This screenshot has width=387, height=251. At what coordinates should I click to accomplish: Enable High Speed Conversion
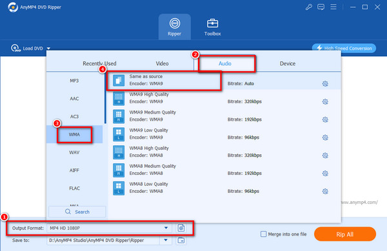[x=344, y=48]
